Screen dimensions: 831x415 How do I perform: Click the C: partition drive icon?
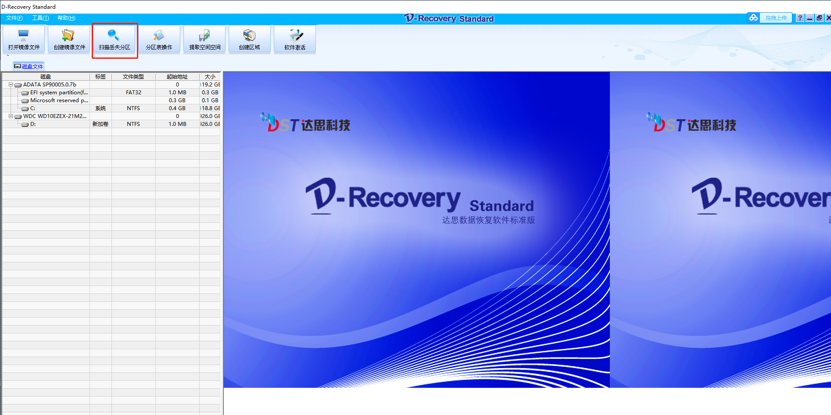pyautogui.click(x=25, y=109)
